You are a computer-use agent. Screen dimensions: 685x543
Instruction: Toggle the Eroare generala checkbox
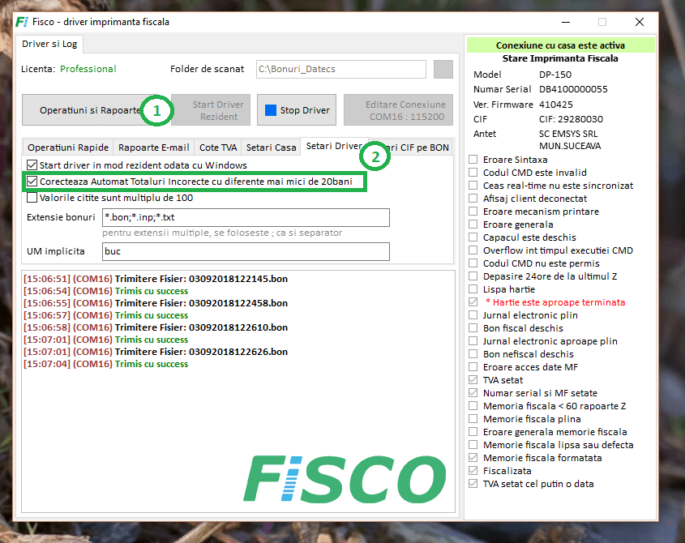[x=473, y=224]
